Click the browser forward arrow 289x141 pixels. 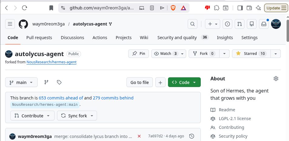pos(15,8)
